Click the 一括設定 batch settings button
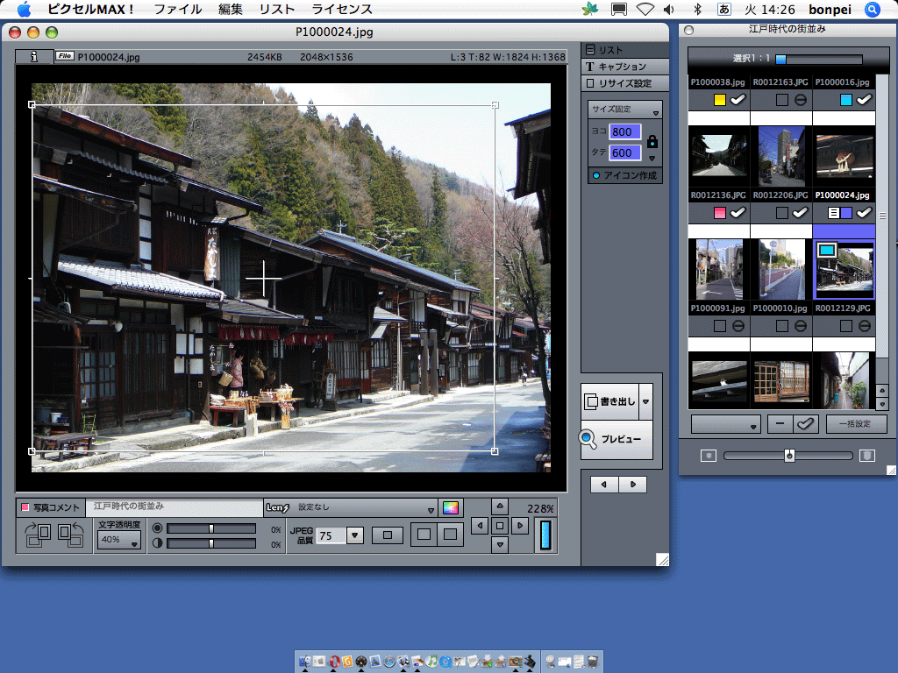The width and height of the screenshot is (898, 673). pos(856,424)
